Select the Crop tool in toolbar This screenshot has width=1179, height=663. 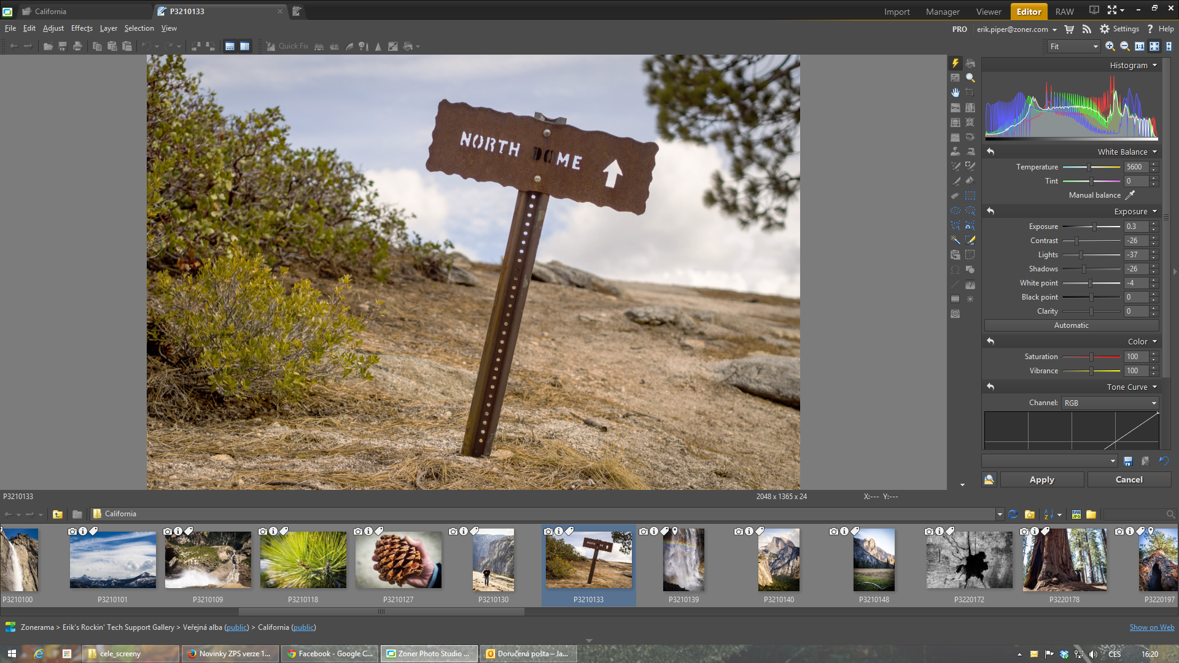tap(969, 91)
